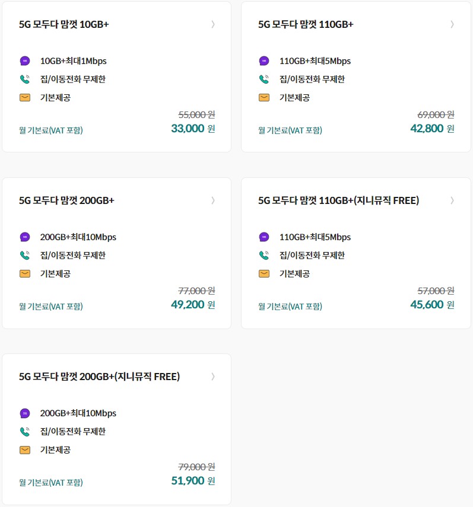Click the envelope icon in 200GB+ plan
Viewport: 473px width, 507px height.
click(25, 273)
